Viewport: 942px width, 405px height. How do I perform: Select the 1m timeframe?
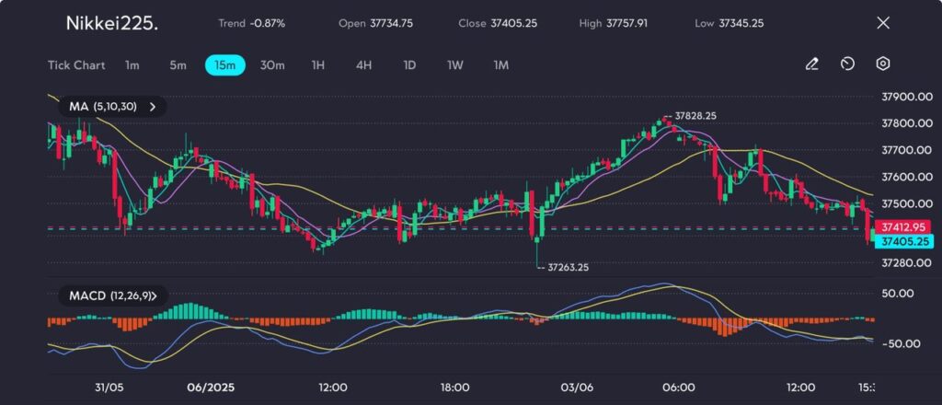[132, 65]
